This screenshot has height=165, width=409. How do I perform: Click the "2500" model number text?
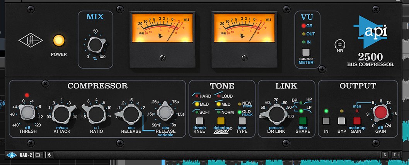(370, 57)
